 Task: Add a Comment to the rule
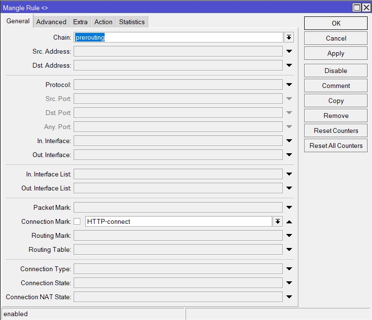tap(336, 86)
